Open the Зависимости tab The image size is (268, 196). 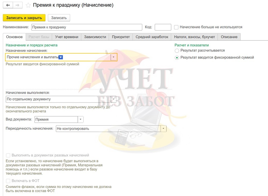tap(95, 37)
